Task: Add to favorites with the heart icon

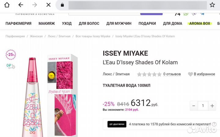Action: [190, 74]
